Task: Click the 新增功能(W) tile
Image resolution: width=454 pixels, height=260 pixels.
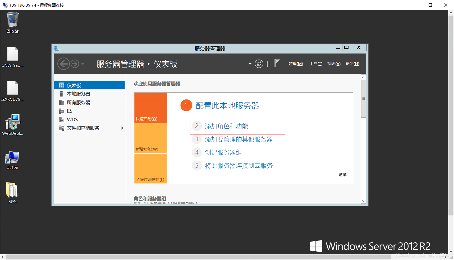Action: [150, 138]
